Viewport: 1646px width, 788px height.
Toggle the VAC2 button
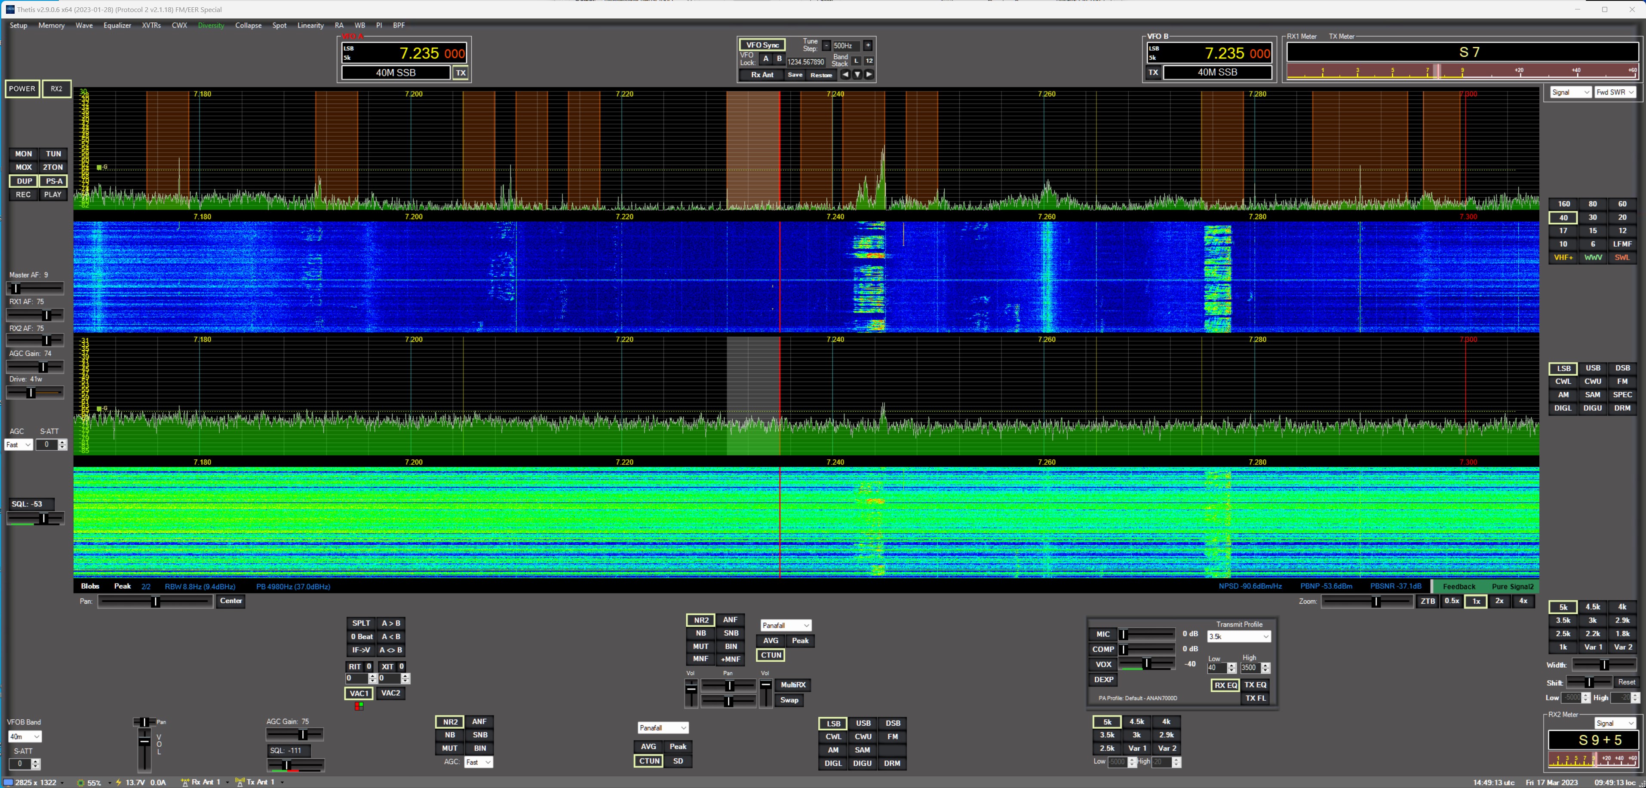point(390,693)
